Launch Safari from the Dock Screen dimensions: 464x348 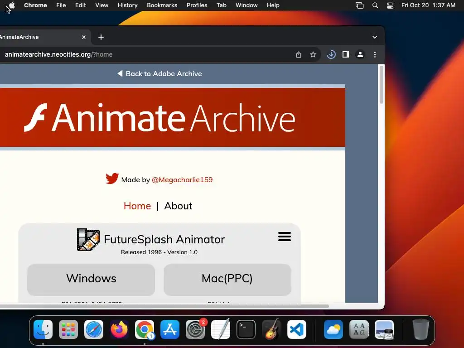point(94,329)
